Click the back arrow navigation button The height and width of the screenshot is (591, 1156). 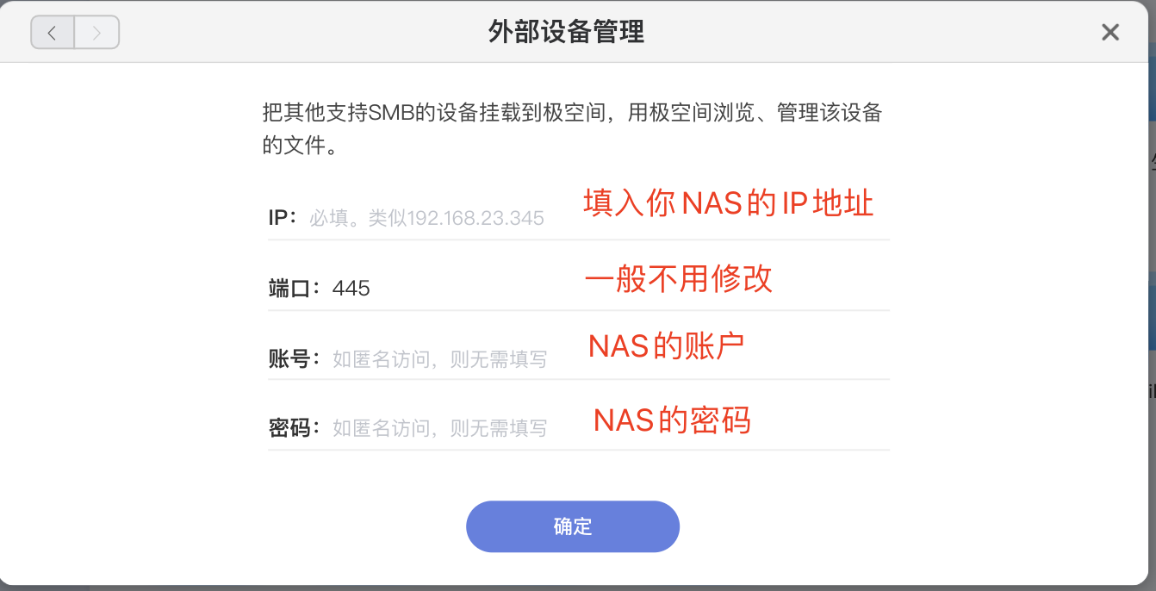(53, 34)
